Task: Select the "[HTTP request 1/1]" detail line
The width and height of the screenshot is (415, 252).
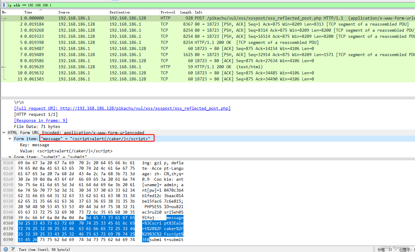Action: click(36, 114)
